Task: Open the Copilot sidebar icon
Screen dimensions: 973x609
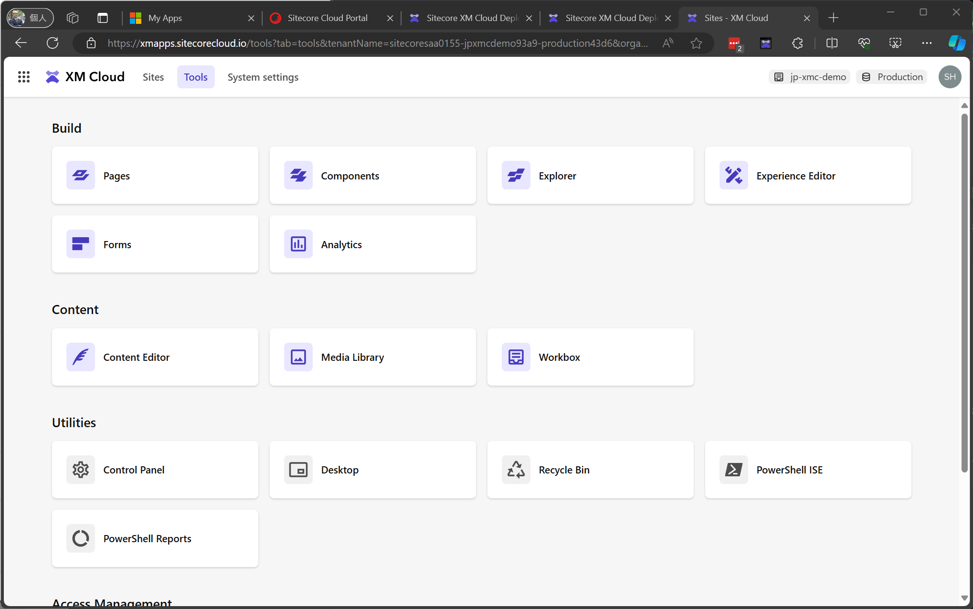Action: (x=956, y=43)
